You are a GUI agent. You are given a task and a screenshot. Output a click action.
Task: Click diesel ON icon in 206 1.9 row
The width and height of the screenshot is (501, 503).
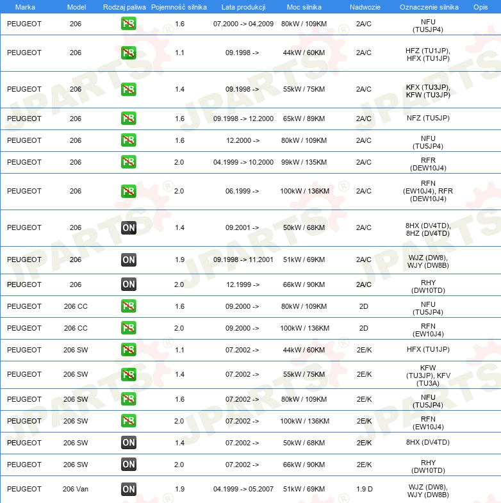pos(128,260)
